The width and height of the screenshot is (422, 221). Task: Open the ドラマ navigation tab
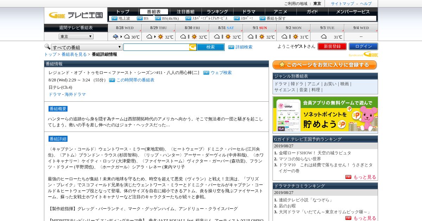249,12
